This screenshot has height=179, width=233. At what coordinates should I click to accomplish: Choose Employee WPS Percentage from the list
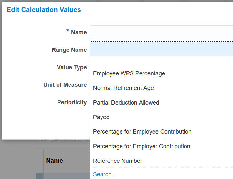click(x=129, y=73)
